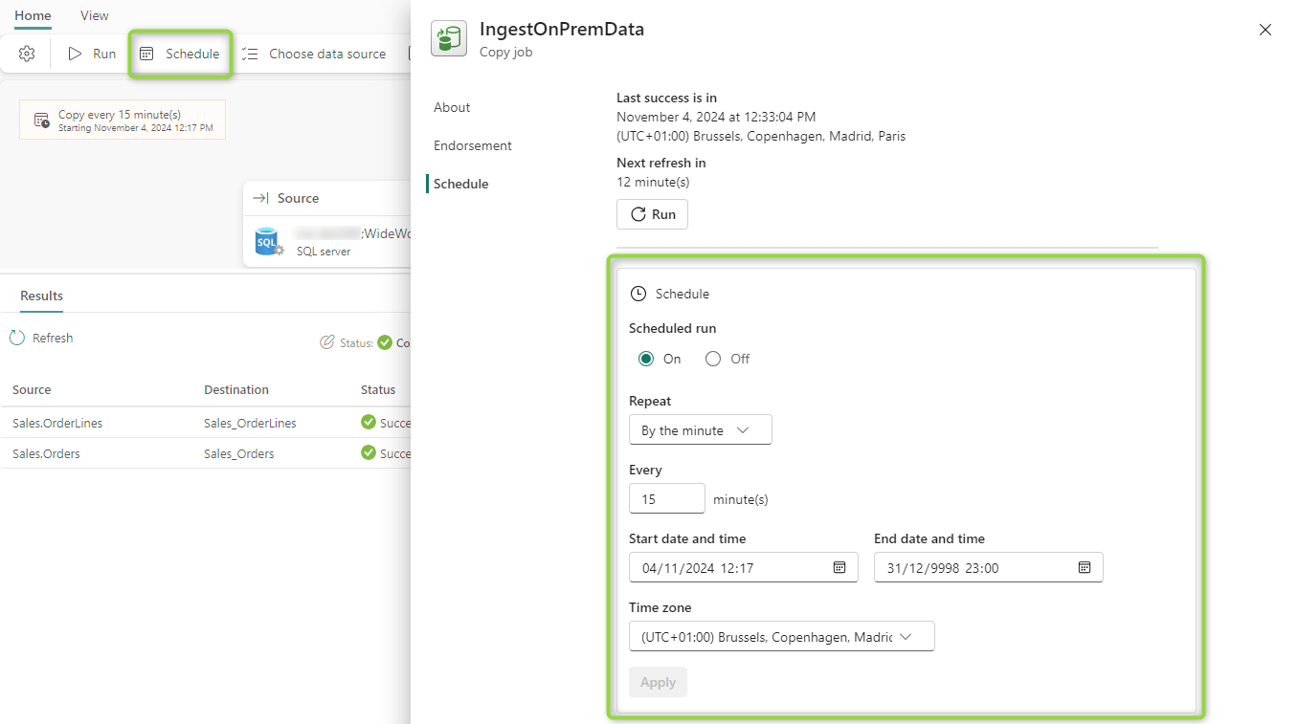Open the About section

(x=452, y=107)
